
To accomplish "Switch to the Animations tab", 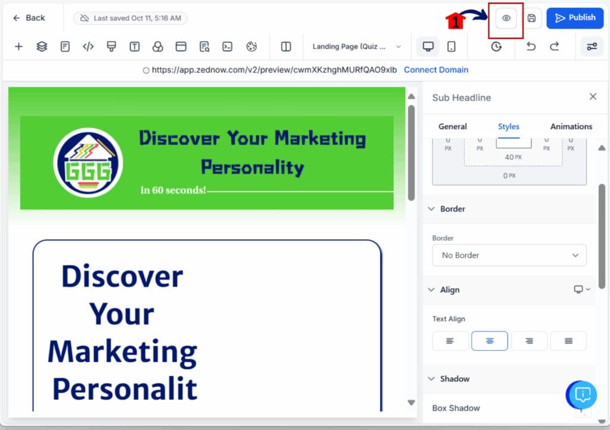I will pyautogui.click(x=570, y=126).
